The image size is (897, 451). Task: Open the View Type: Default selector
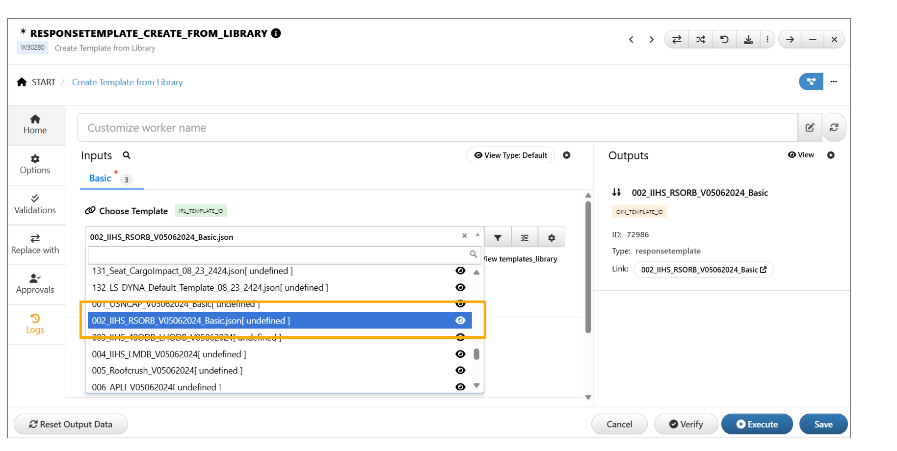(x=510, y=155)
